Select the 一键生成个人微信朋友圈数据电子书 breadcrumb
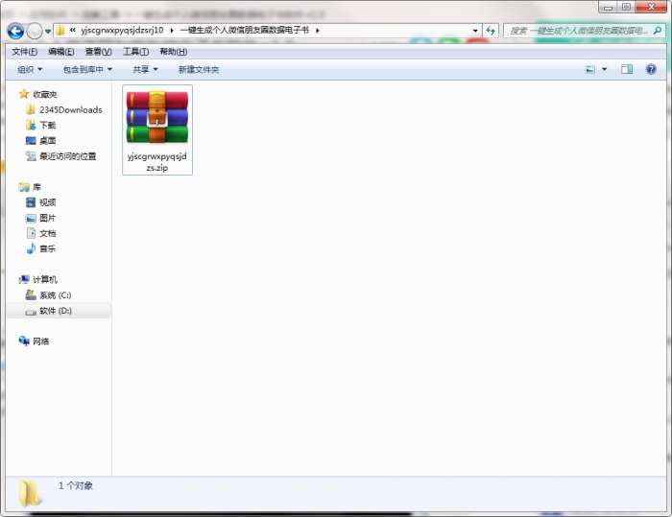 point(244,31)
